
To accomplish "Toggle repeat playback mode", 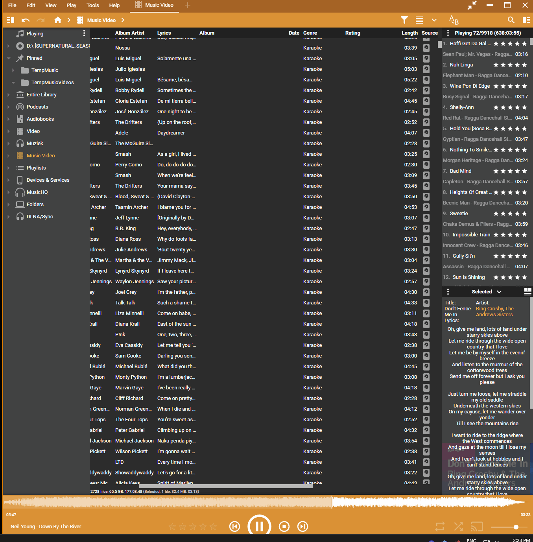I will [440, 526].
